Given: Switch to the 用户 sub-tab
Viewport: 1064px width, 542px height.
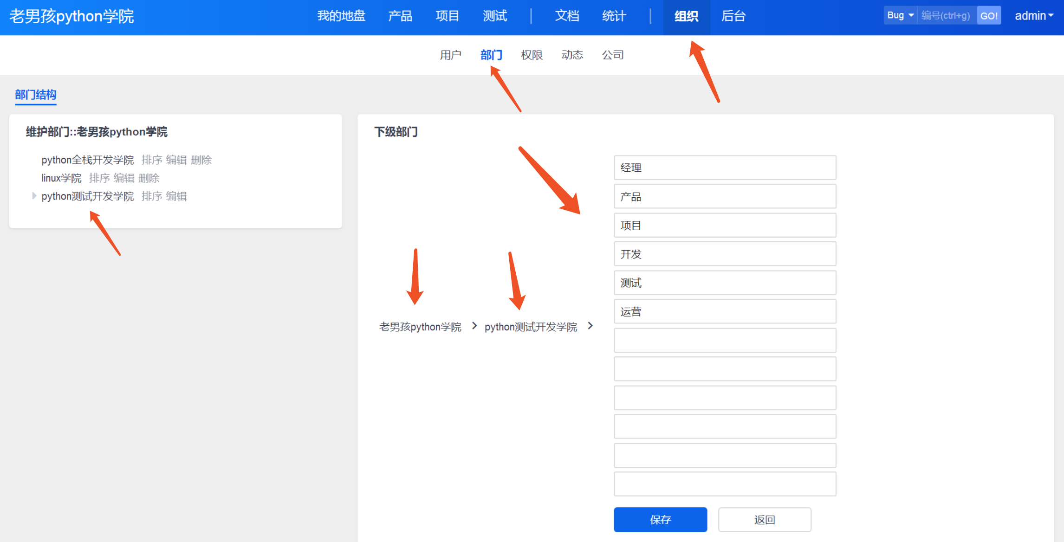Looking at the screenshot, I should tap(450, 55).
